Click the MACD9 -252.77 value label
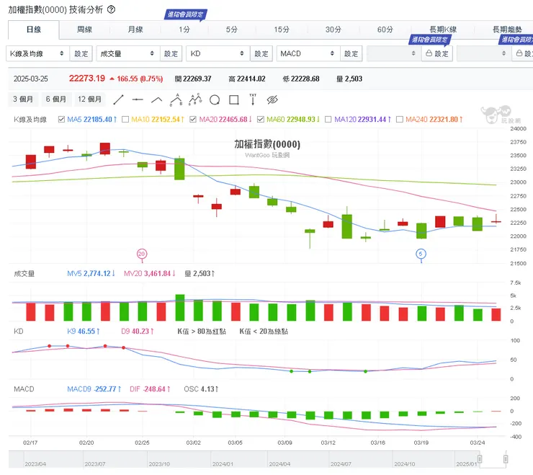 (94, 389)
